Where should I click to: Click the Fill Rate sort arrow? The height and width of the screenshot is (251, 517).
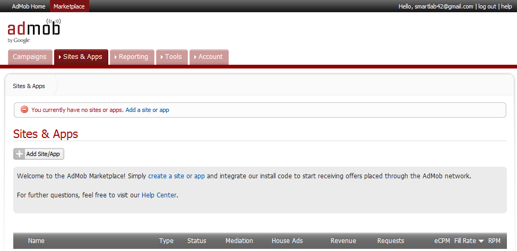tap(481, 241)
